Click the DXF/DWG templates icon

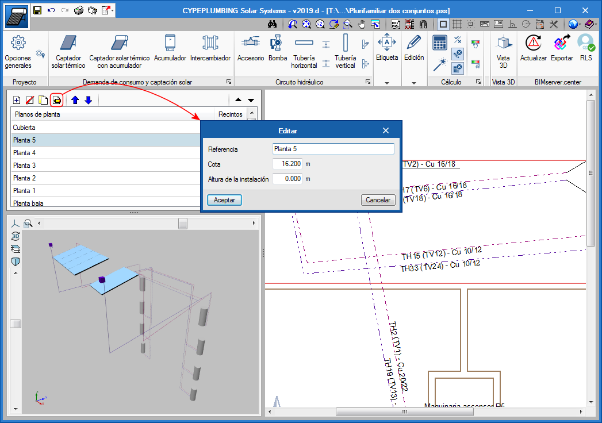point(396,24)
